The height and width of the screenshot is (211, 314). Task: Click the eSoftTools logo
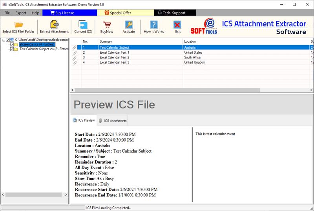click(x=204, y=26)
